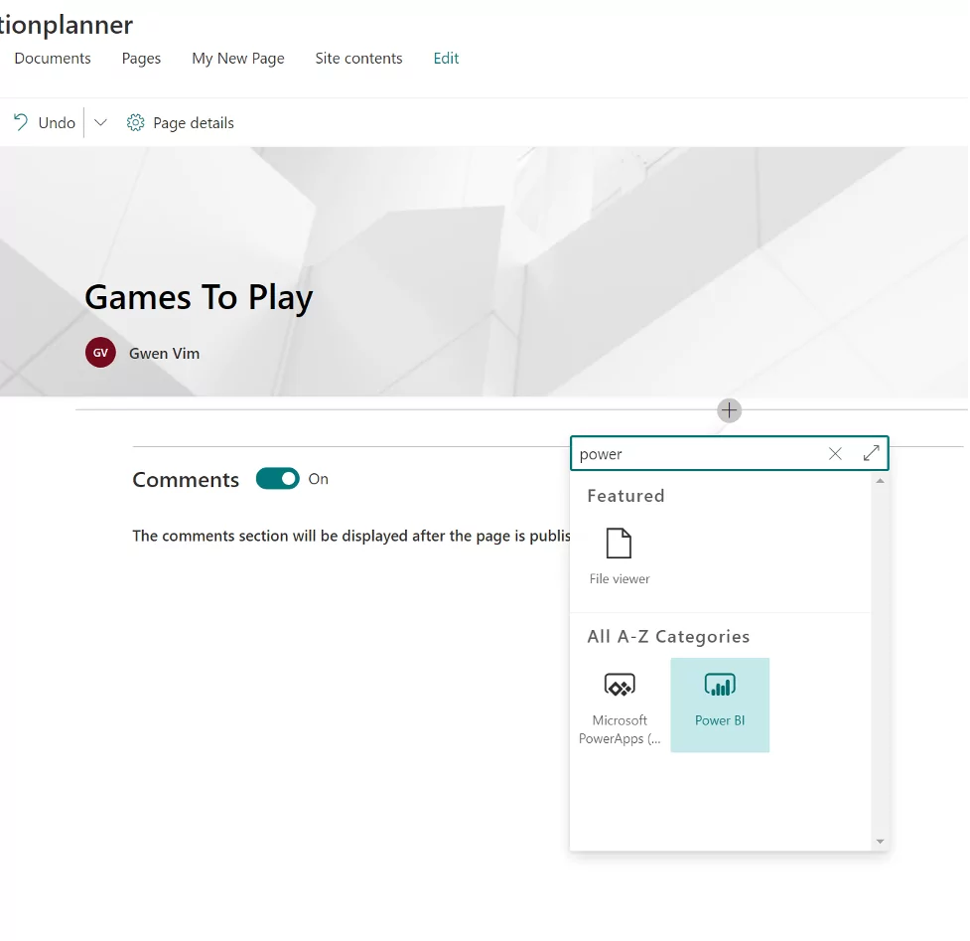Viewport: 970px width, 941px height.
Task: Clear the web part search text
Action: pyautogui.click(x=835, y=454)
